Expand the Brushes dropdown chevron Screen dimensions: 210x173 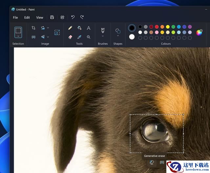pyautogui.click(x=103, y=36)
